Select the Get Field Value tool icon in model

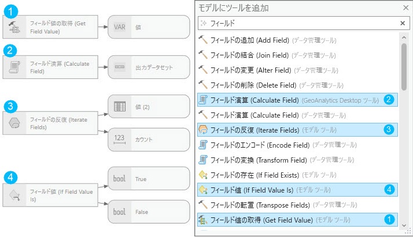click(14, 27)
